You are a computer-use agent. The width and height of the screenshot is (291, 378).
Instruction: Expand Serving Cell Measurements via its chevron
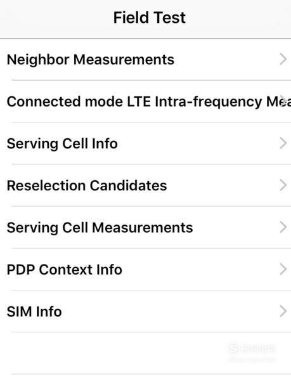283,227
